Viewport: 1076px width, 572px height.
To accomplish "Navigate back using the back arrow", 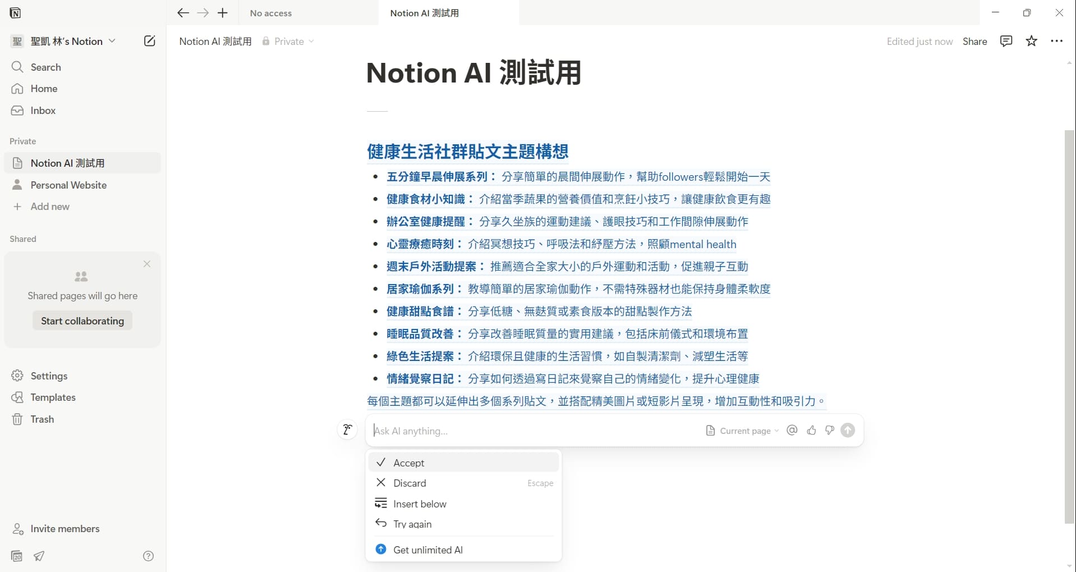I will click(182, 12).
